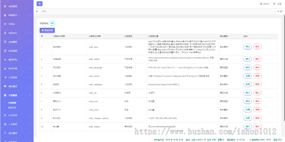Viewport: 285px width, 142px height.
Task: Click the bar chart icon in the sidebar
Action: click(x=5, y=68)
